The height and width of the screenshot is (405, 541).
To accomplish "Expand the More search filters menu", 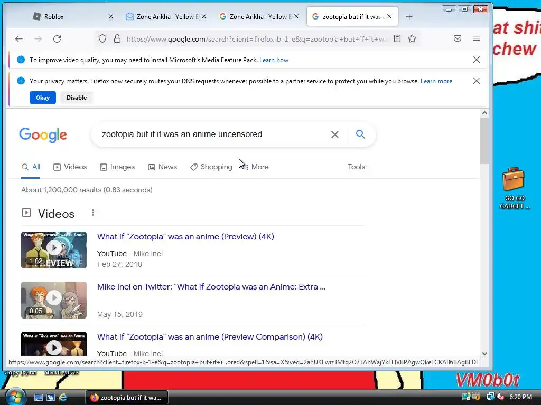I will coord(256,167).
